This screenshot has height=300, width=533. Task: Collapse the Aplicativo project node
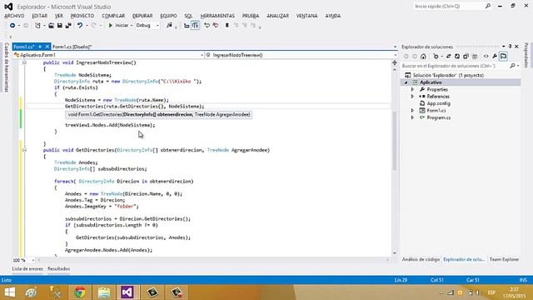pyautogui.click(x=406, y=82)
